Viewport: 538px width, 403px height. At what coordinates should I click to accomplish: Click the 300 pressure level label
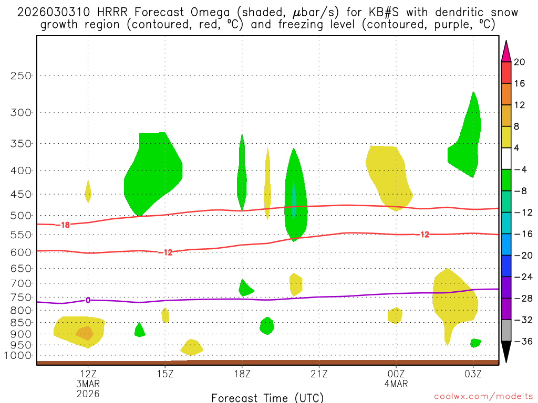pos(21,112)
